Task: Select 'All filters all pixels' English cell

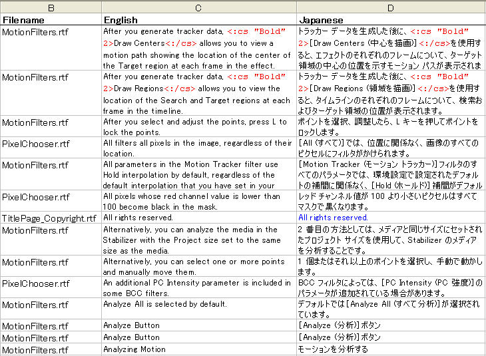Action: click(x=198, y=148)
